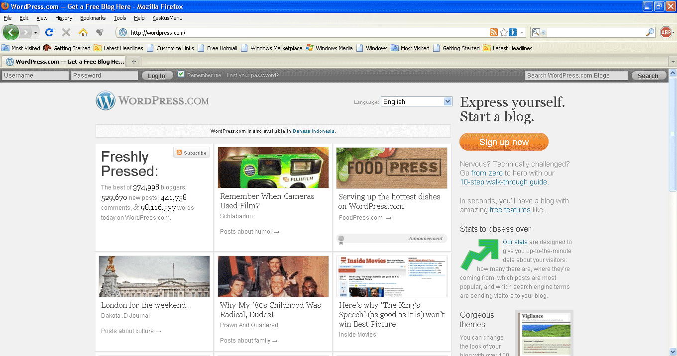Open the Bookmarks menu
677x356 pixels.
click(93, 18)
